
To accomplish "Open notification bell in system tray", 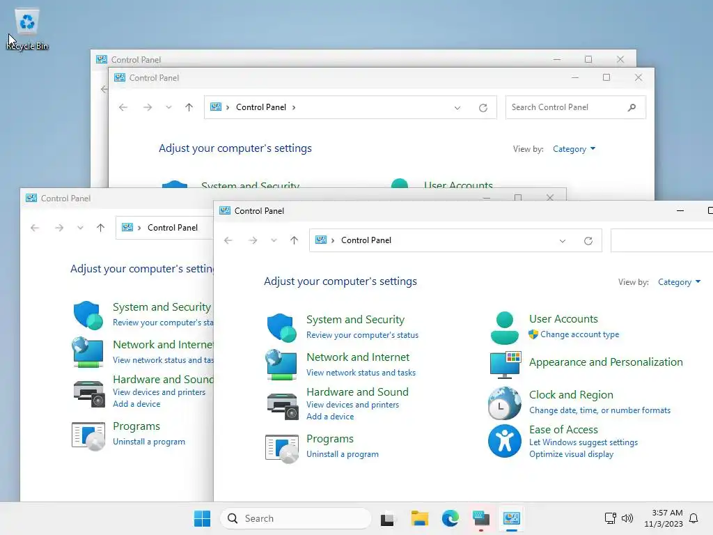I will coord(694,518).
